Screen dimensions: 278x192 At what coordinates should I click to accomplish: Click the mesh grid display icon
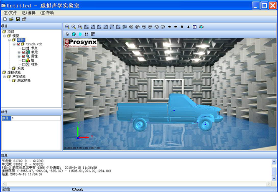point(93,34)
